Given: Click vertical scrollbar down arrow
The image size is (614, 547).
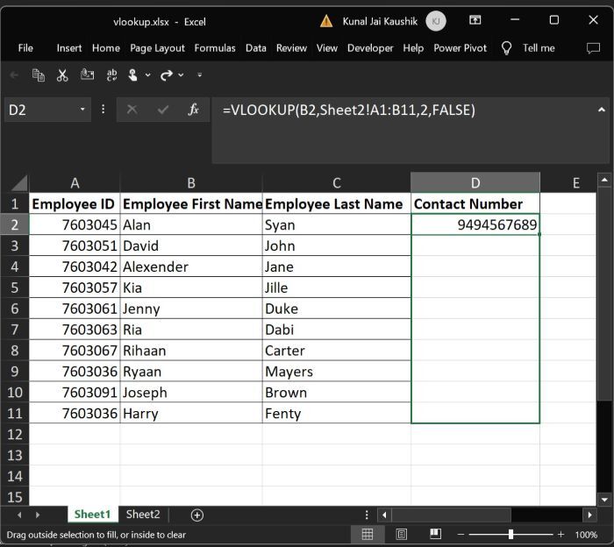Looking at the screenshot, I should (x=604, y=500).
